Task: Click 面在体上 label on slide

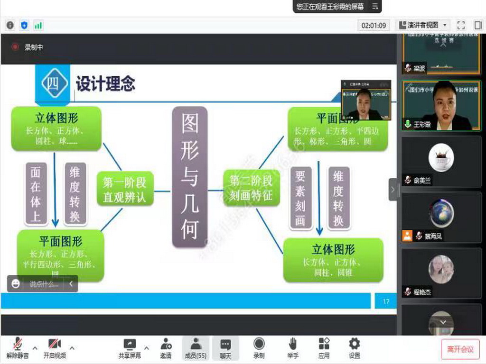Action: pyautogui.click(x=36, y=194)
